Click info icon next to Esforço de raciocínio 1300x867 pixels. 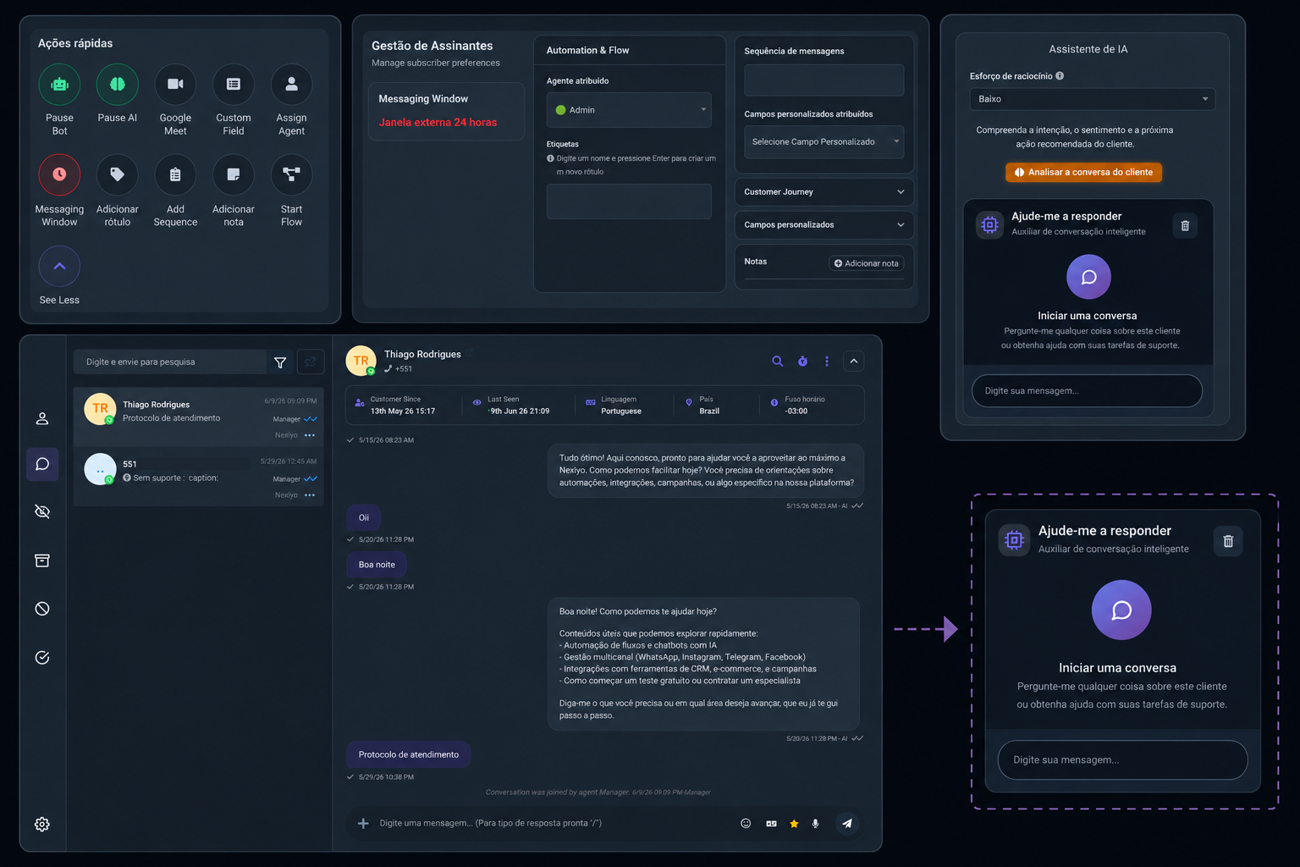(1060, 76)
